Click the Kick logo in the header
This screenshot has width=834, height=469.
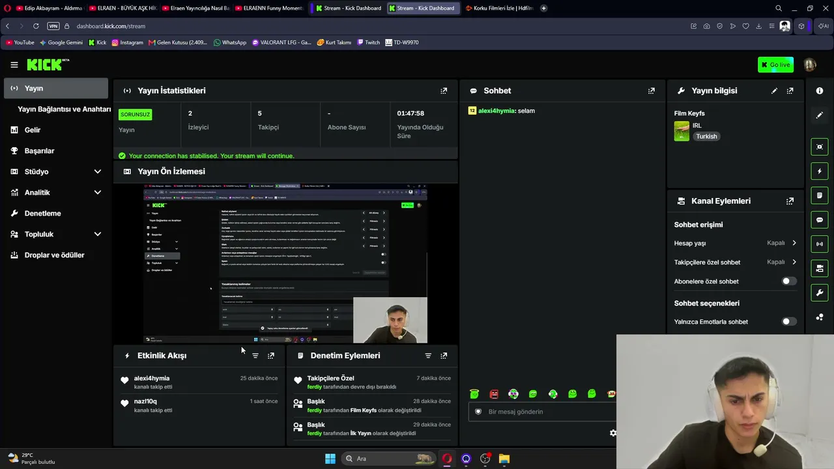tap(48, 64)
